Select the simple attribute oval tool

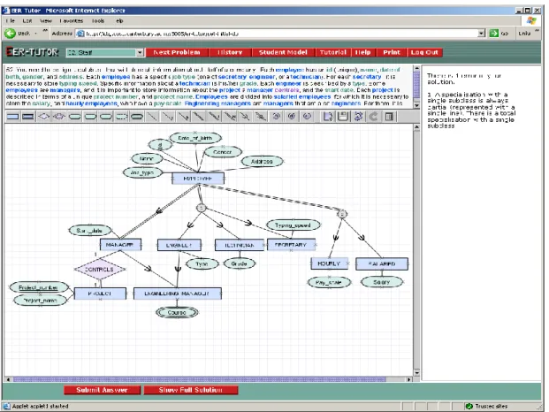click(74, 117)
